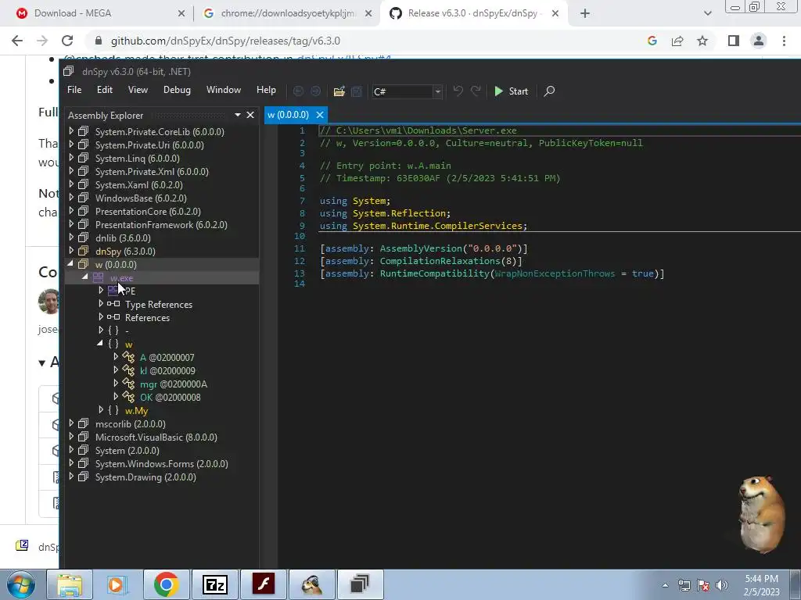Click the Type References node icon
This screenshot has width=801, height=600.
(x=113, y=304)
